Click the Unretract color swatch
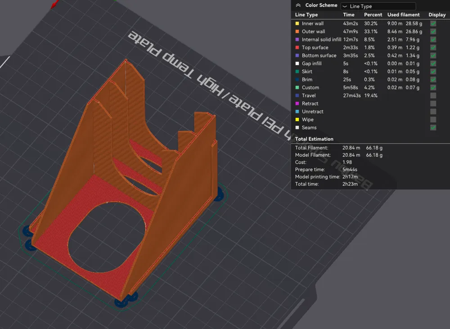The width and height of the screenshot is (450, 329). 297,112
